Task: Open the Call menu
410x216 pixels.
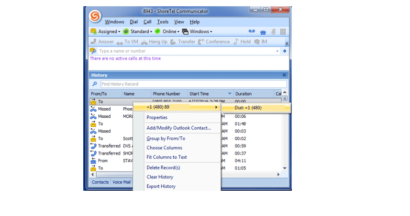Action: [147, 22]
